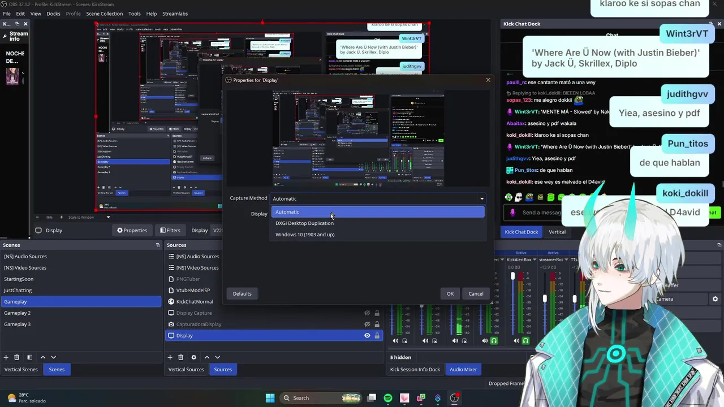The image size is (724, 407).
Task: Add a new scene with the plus icon in Scenes
Action: (6, 357)
